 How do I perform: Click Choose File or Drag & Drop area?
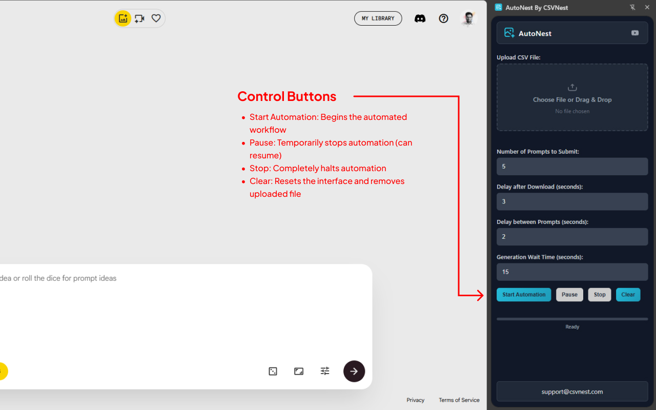(572, 97)
